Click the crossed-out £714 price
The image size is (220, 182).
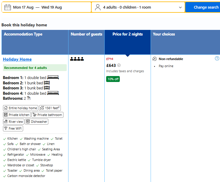(110, 59)
